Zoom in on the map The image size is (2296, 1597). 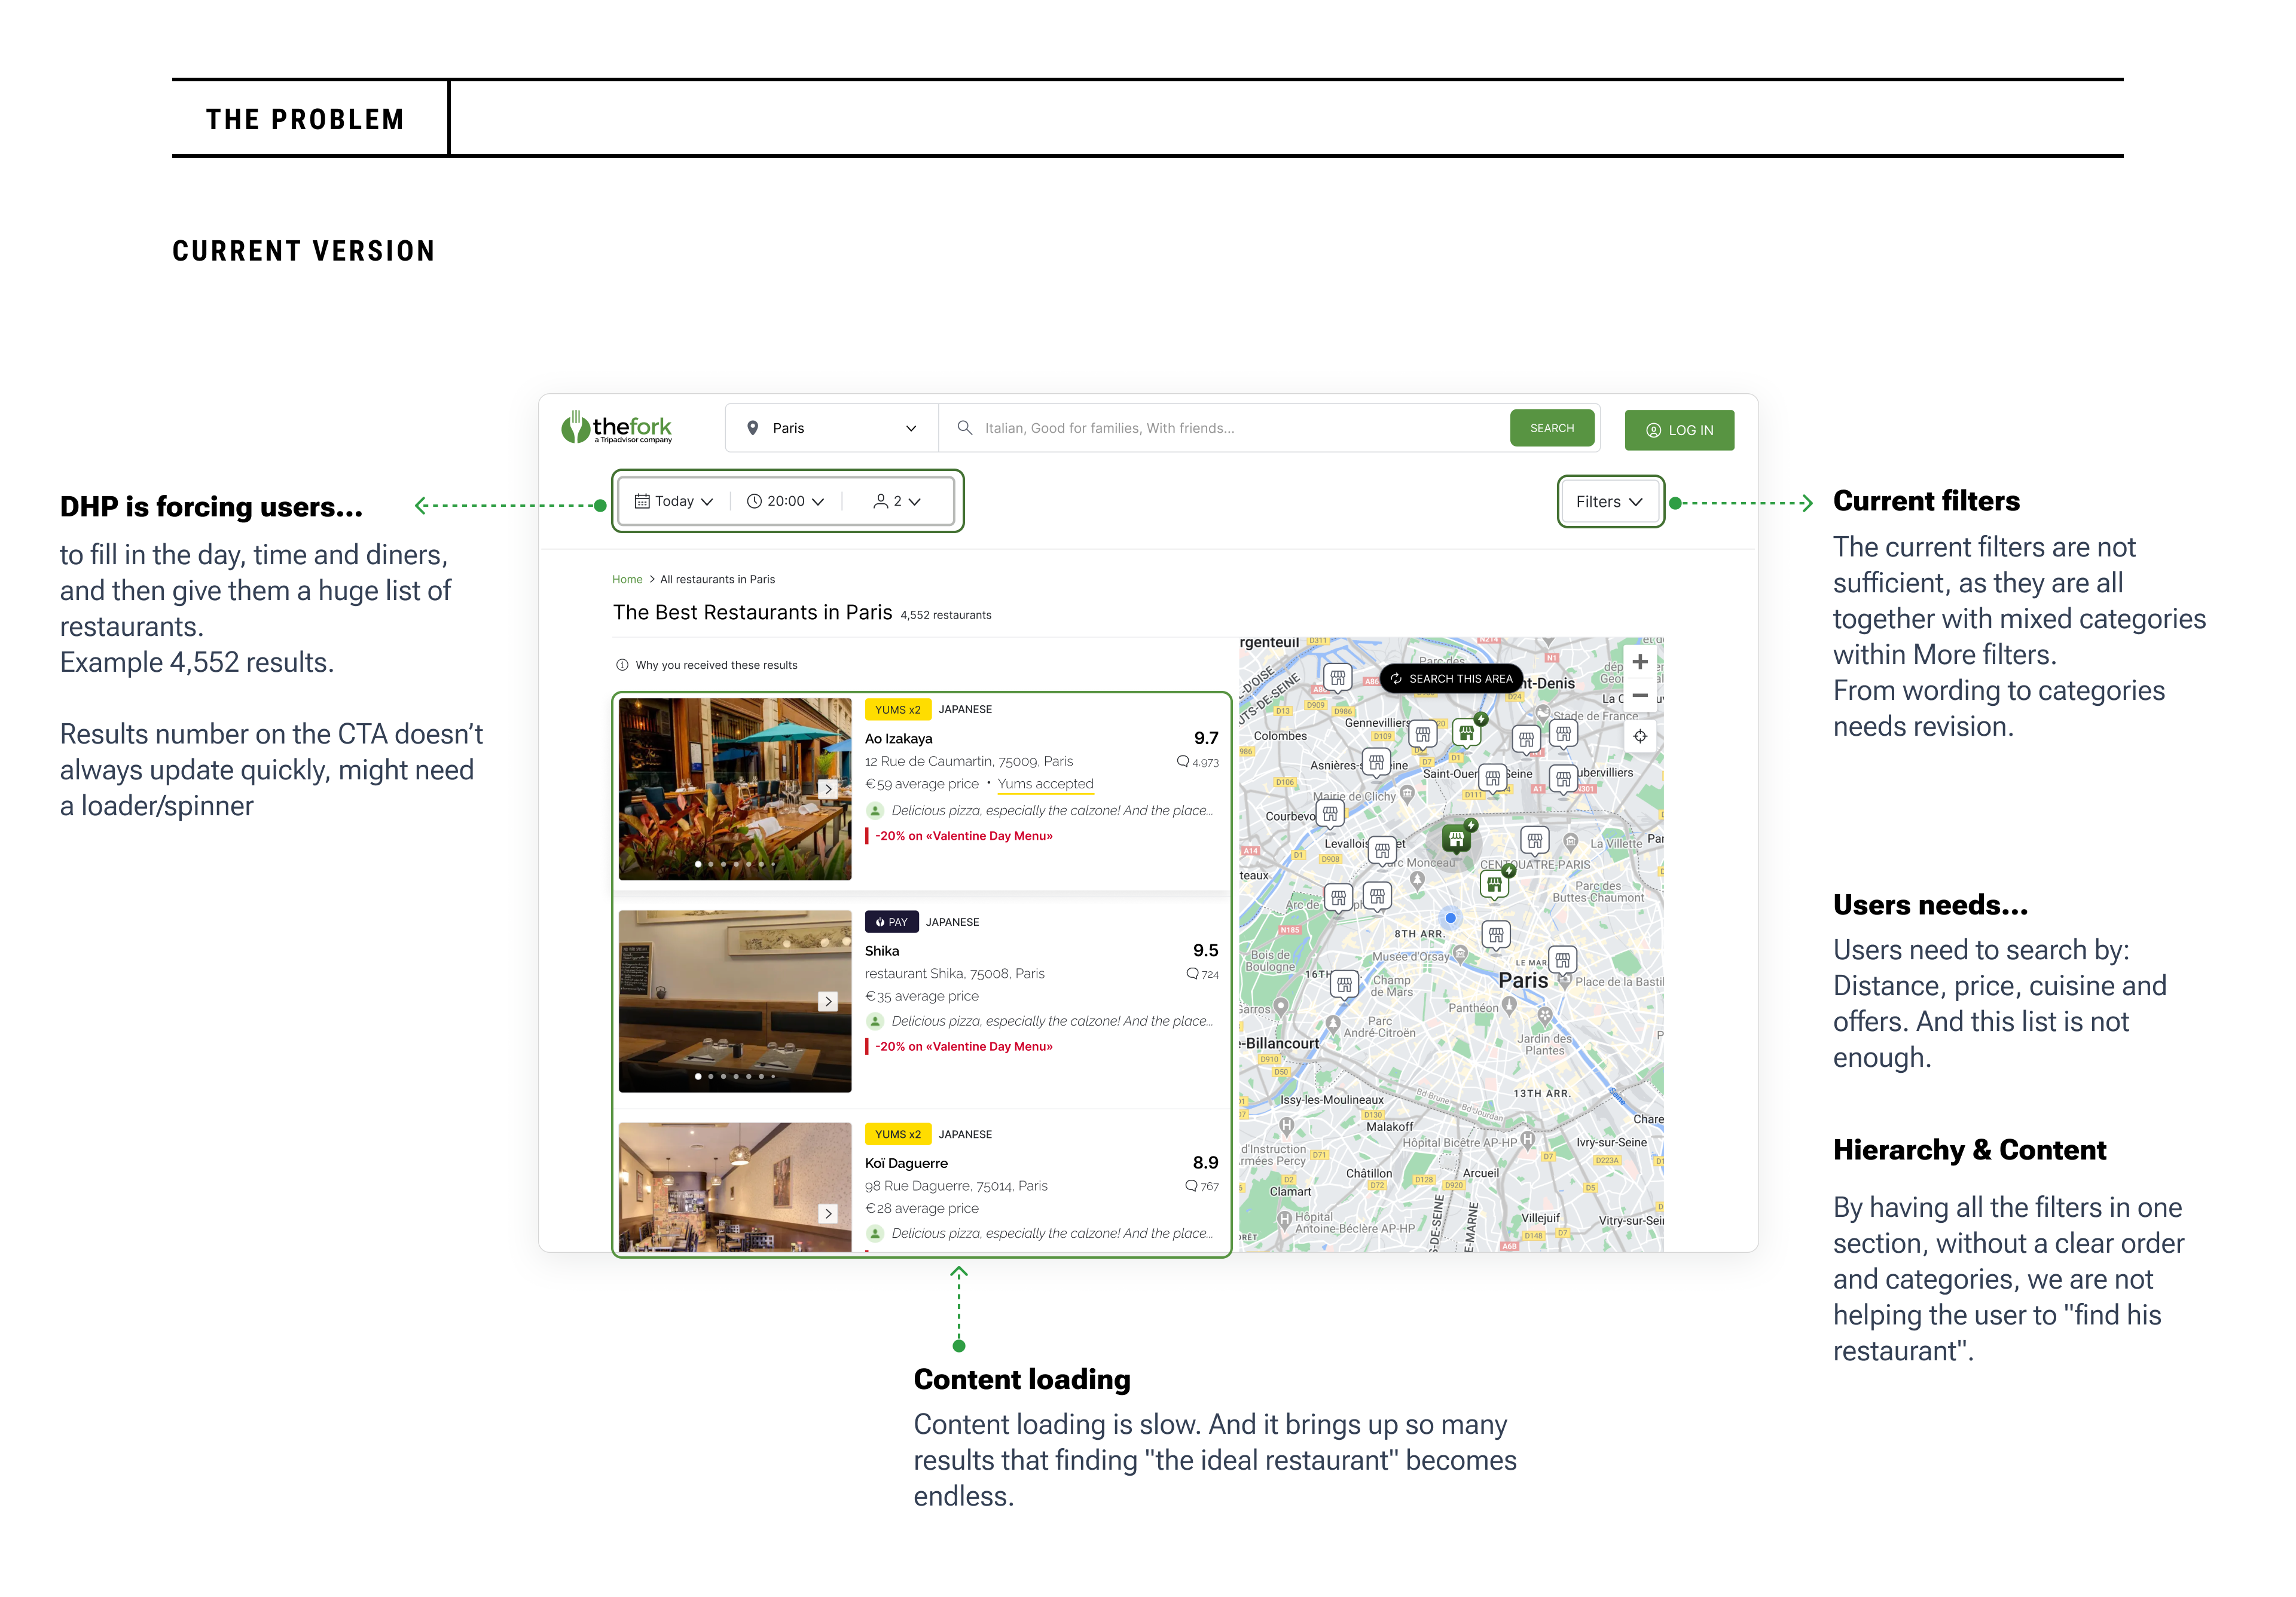pos(1640,662)
